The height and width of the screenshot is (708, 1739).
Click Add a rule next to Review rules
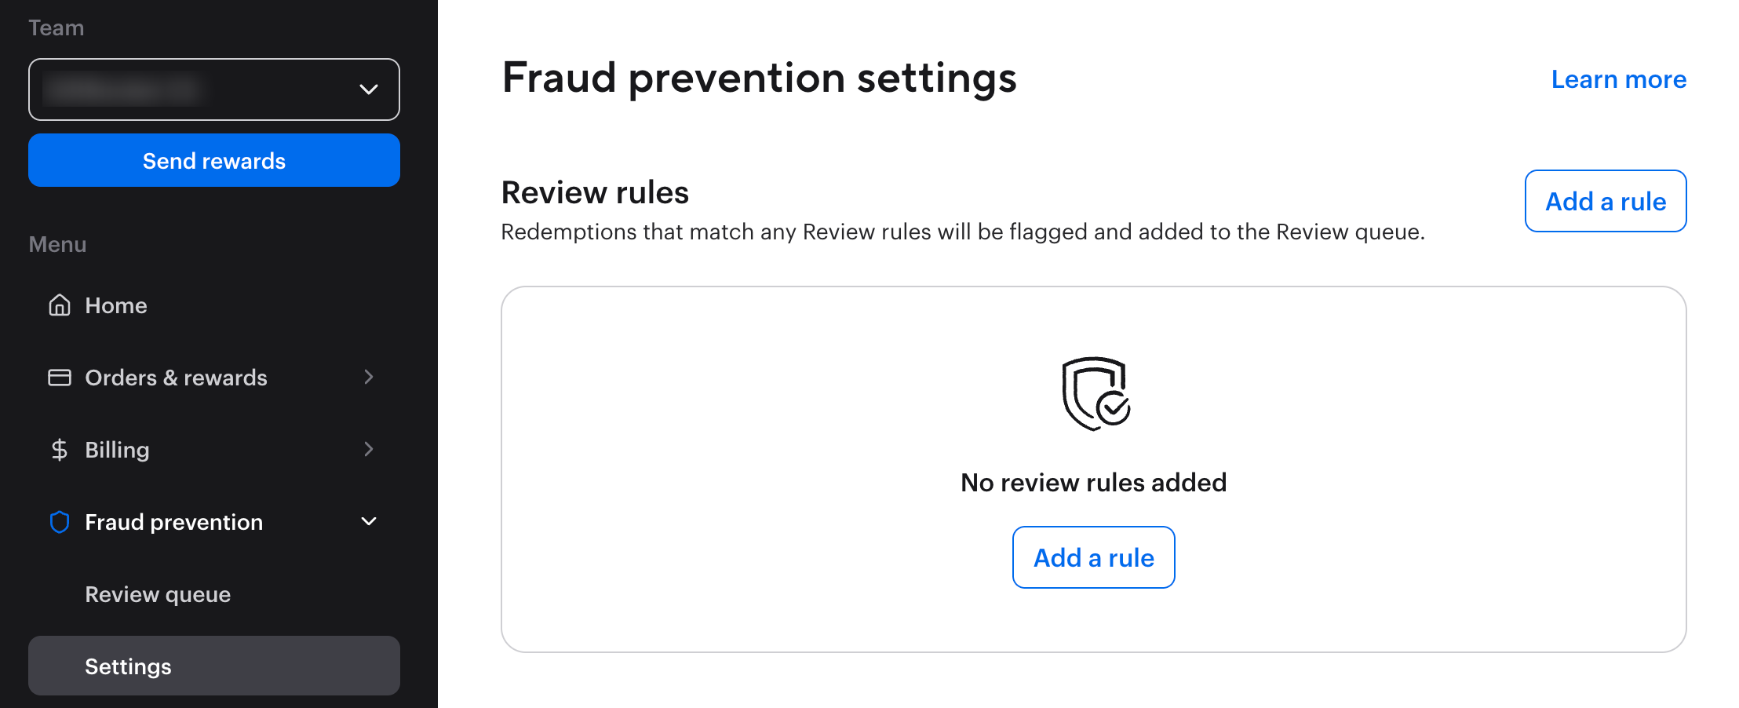pyautogui.click(x=1605, y=201)
